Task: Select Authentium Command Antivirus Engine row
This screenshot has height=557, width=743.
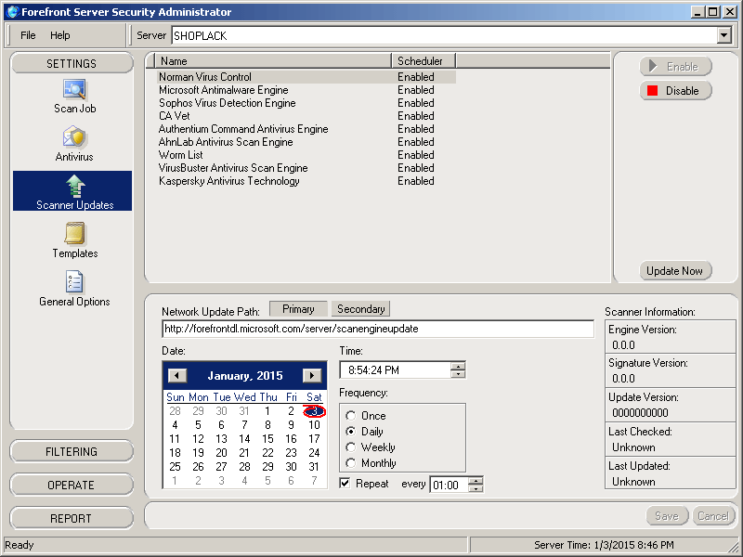Action: (306, 129)
